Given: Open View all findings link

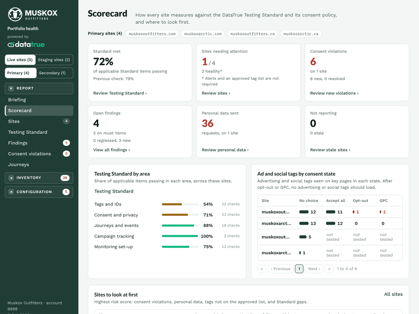Looking at the screenshot, I should (x=111, y=150).
